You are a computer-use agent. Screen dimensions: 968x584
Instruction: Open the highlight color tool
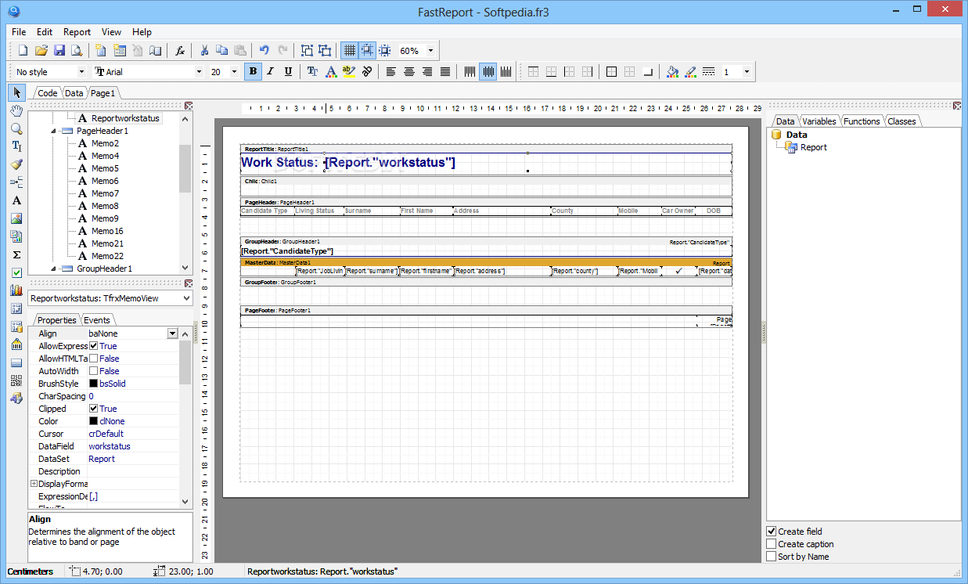(349, 72)
